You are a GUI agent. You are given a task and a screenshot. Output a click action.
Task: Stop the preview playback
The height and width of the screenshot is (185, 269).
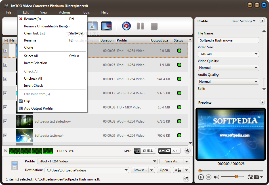pyautogui.click(x=209, y=177)
